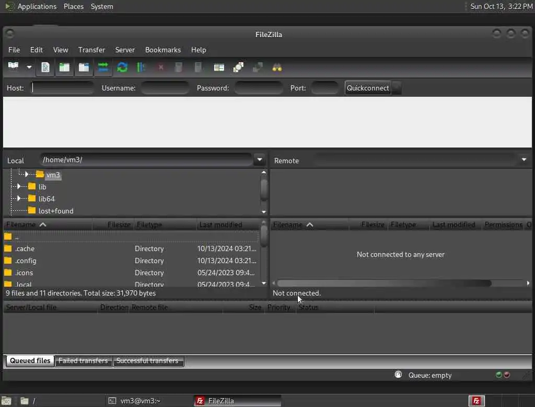Viewport: 535px width, 407px height.
Task: Open the Local path dropdown
Action: (260, 160)
